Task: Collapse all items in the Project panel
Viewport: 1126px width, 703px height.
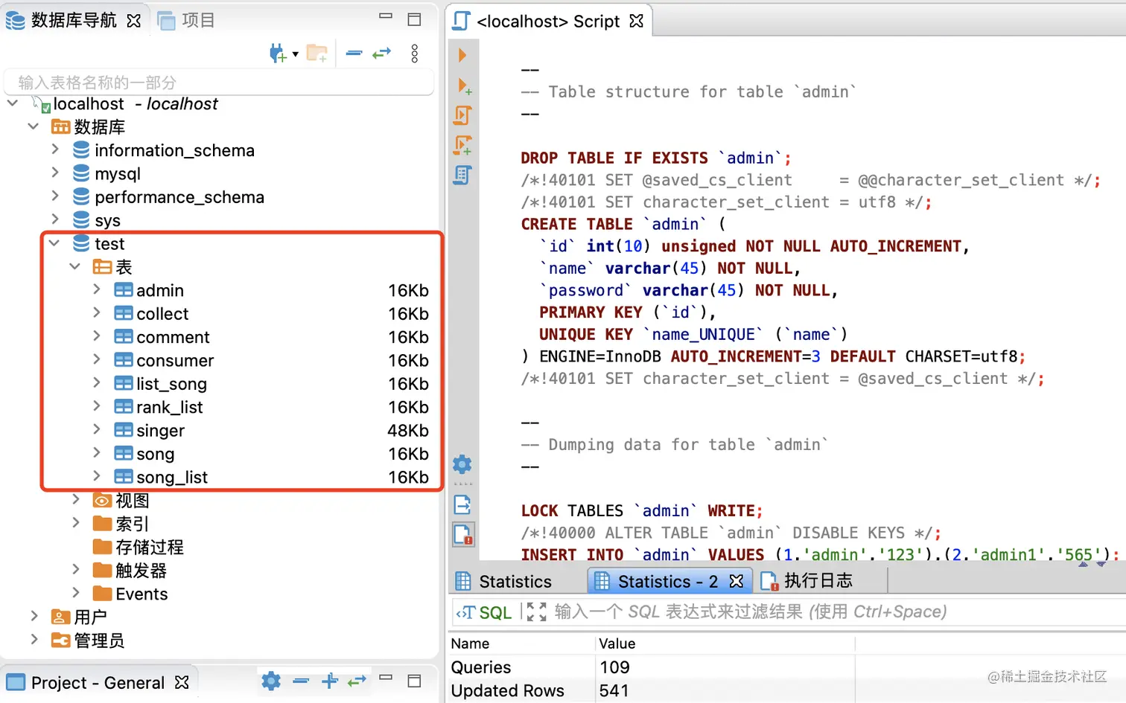Action: [301, 681]
